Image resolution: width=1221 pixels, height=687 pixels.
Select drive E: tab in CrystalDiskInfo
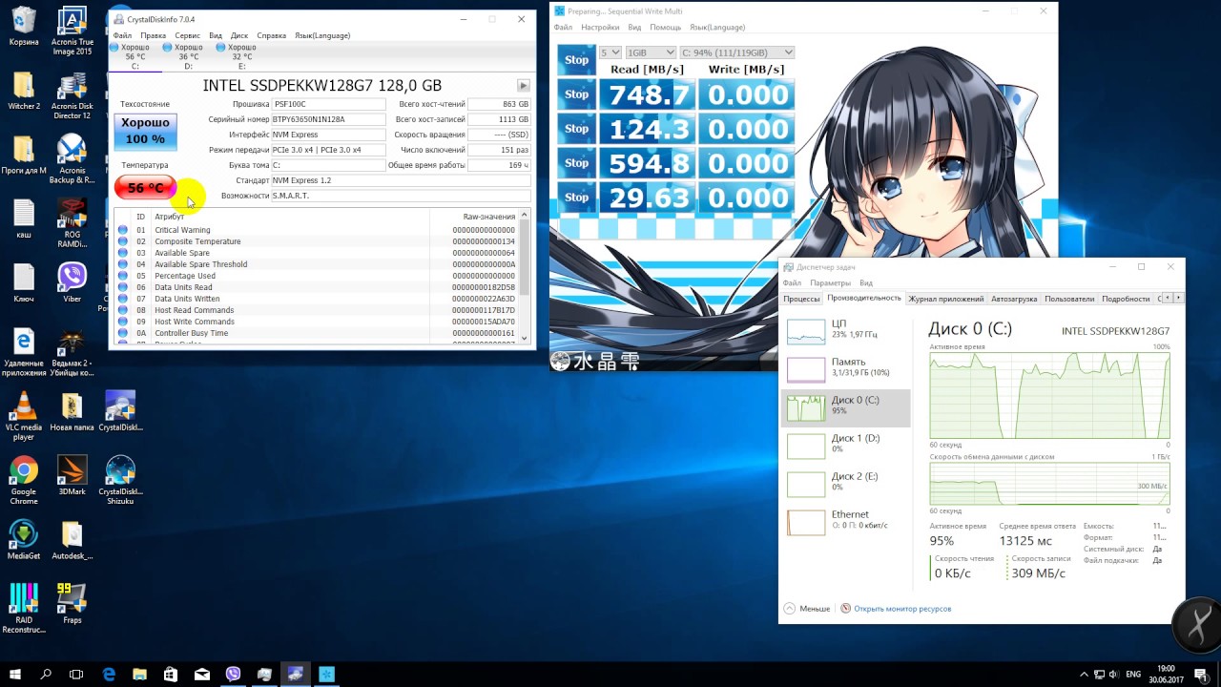[241, 56]
